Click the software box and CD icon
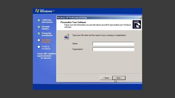Screen dimensions: 175x98 point(137,24)
